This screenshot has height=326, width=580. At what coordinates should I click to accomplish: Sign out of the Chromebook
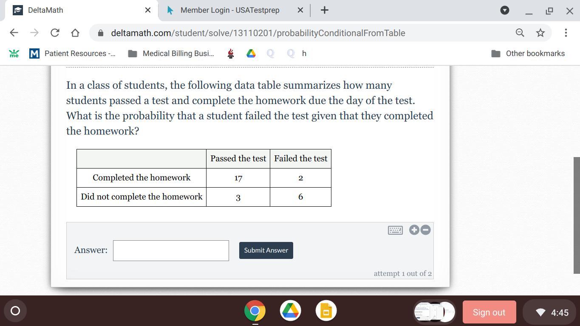[x=489, y=312]
